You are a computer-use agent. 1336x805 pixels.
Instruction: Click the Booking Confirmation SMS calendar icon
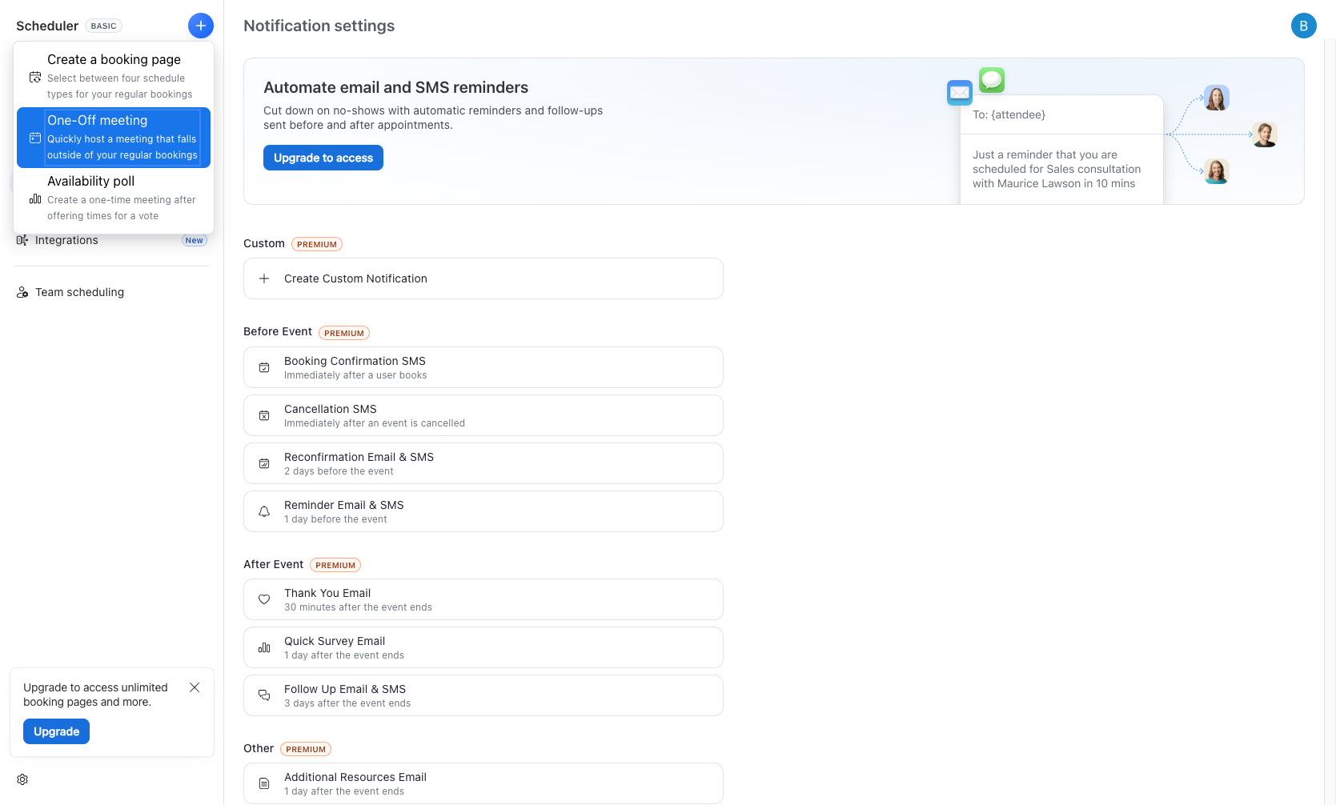[x=264, y=367]
